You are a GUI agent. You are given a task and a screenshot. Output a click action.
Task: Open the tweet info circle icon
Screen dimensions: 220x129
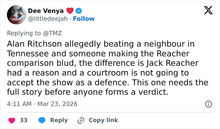click(208, 104)
